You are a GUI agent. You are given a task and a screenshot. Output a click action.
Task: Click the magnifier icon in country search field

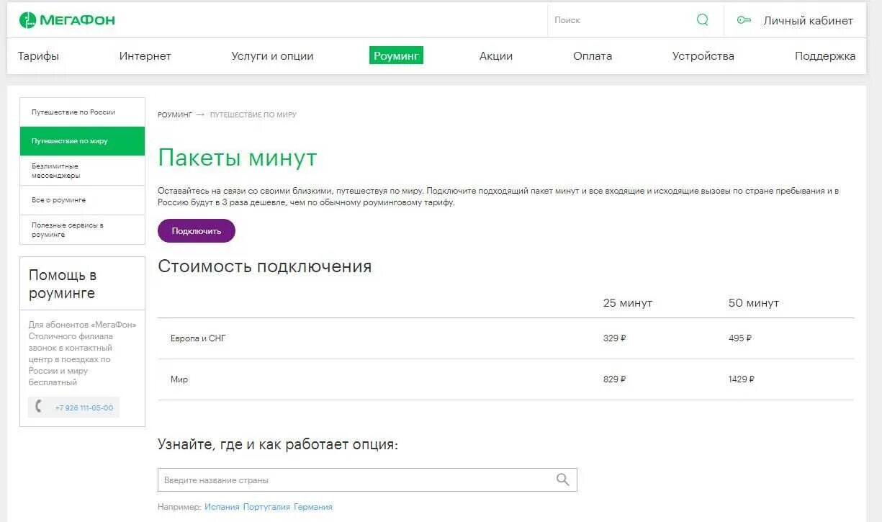click(563, 480)
